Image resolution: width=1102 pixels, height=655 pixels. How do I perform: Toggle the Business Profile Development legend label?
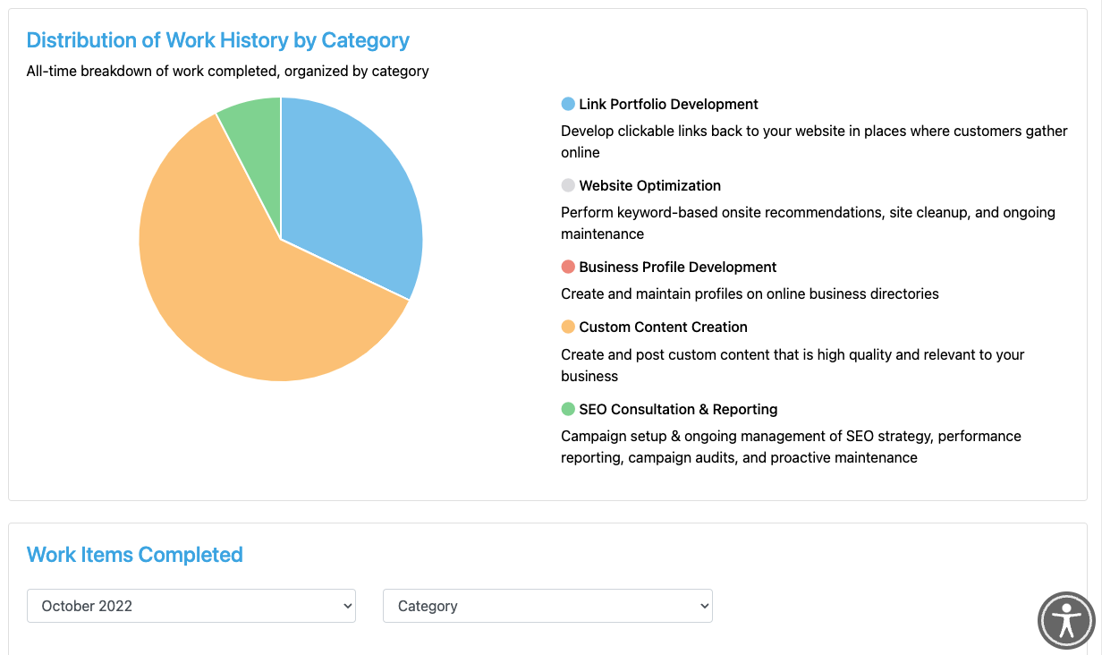click(677, 267)
